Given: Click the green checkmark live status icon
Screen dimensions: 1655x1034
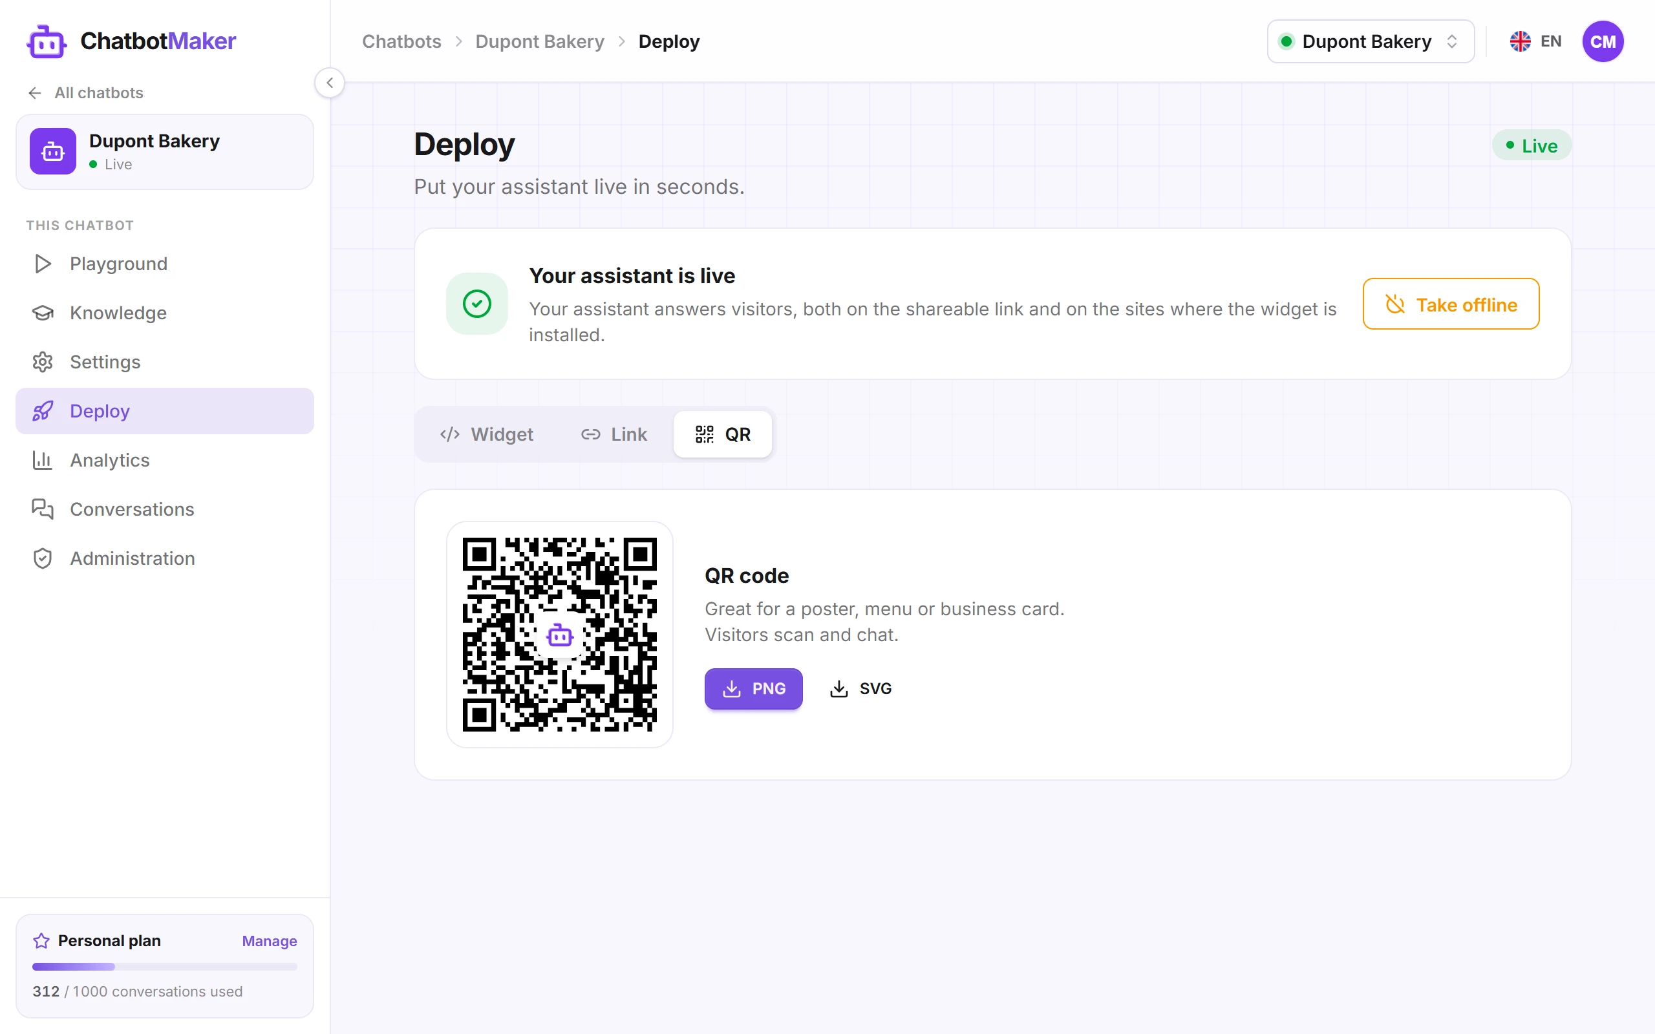Looking at the screenshot, I should click(x=476, y=304).
